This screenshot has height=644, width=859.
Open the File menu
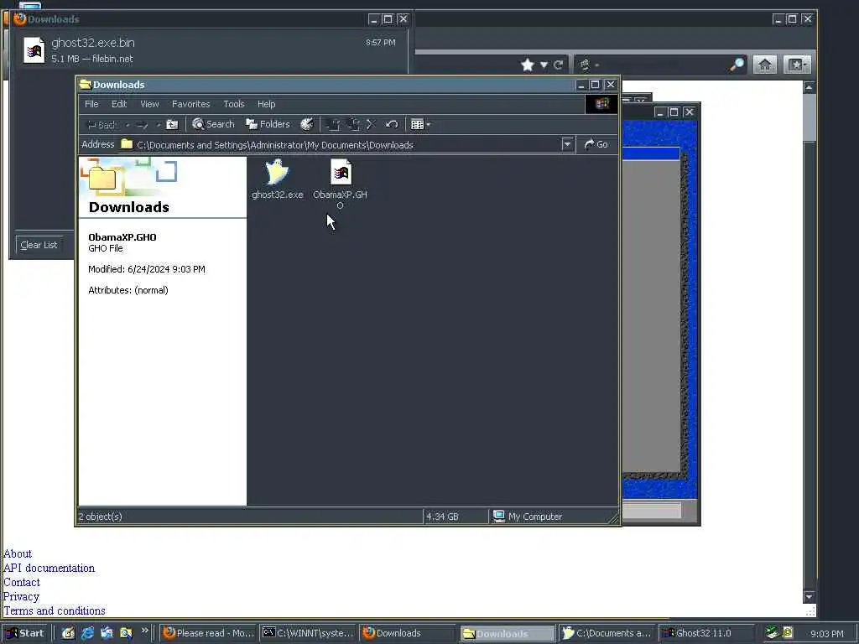pos(91,104)
